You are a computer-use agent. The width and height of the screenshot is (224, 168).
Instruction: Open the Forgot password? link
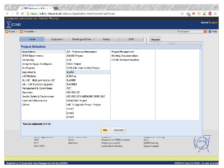pos(111,143)
